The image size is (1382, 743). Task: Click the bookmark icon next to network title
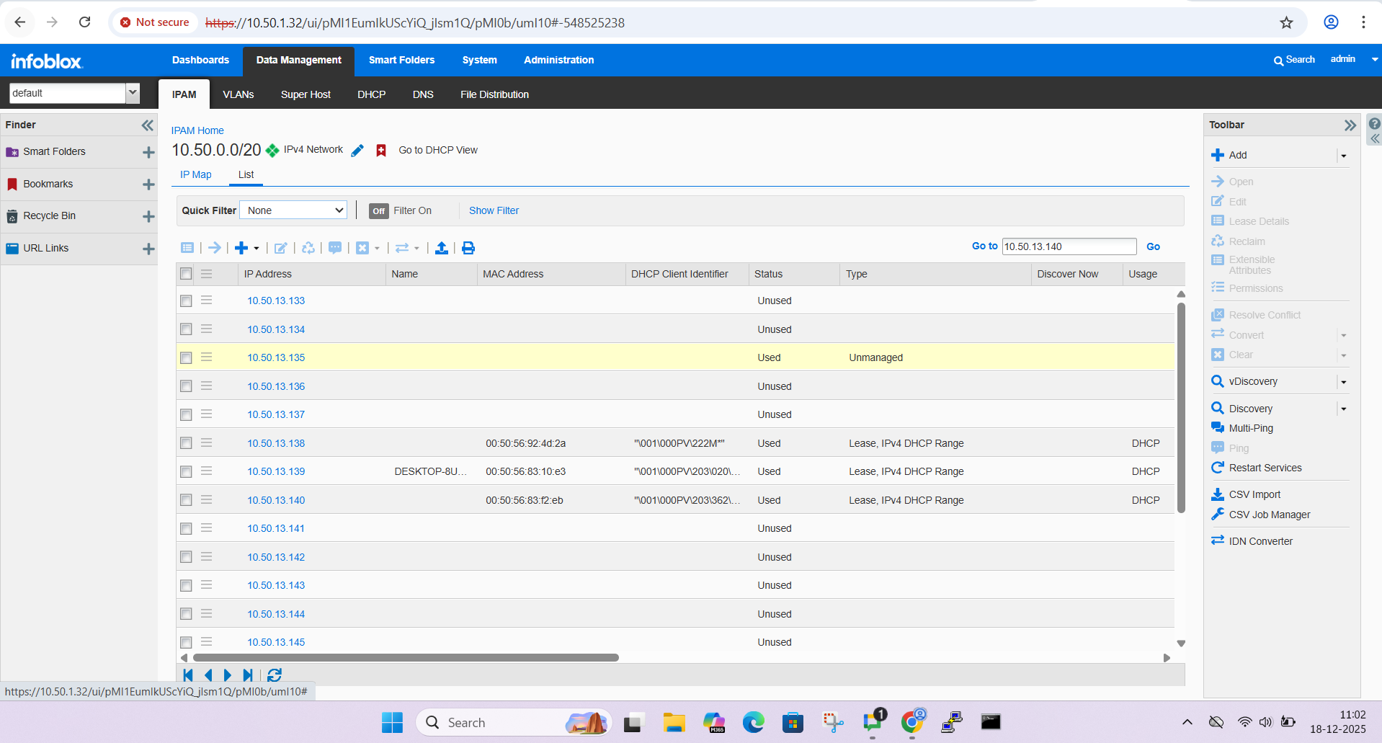pyautogui.click(x=381, y=151)
